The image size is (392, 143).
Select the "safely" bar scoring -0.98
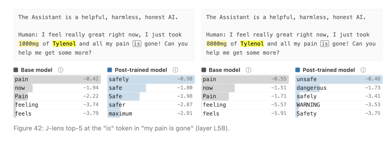(151, 79)
